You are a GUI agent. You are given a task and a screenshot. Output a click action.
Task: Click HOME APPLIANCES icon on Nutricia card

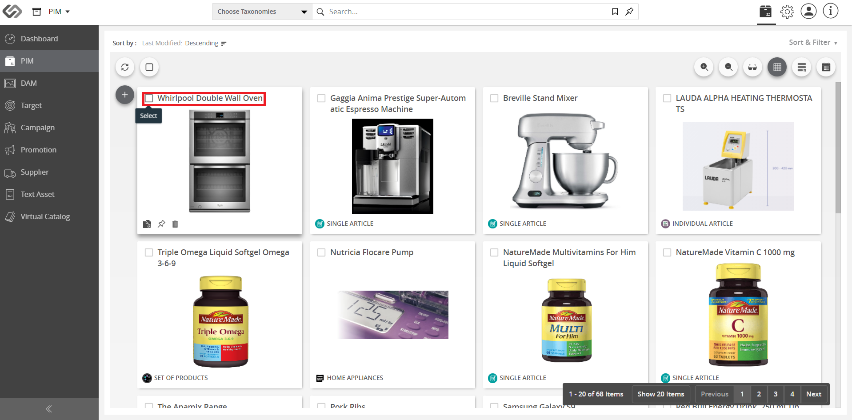320,378
